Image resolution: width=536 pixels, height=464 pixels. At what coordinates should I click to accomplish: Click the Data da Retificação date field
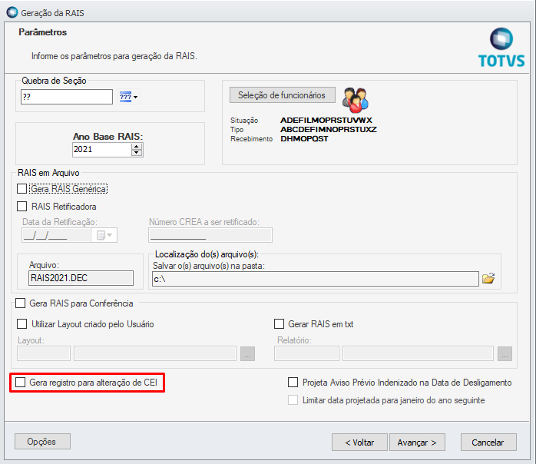(56, 235)
